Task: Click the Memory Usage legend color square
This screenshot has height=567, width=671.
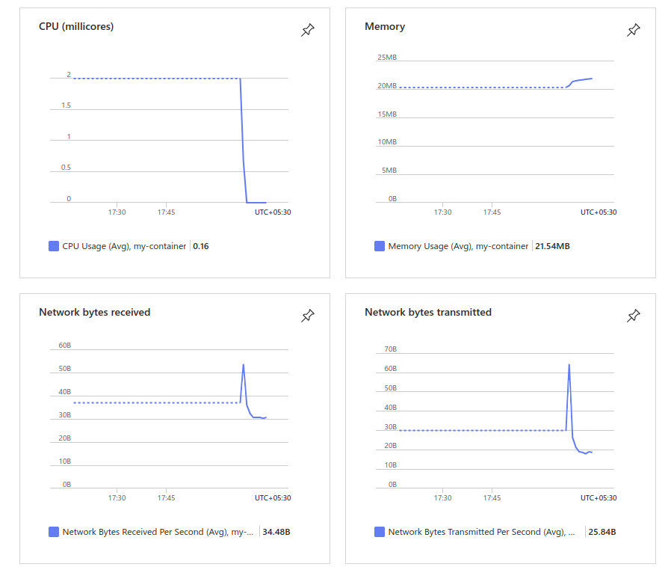Action: coord(379,246)
